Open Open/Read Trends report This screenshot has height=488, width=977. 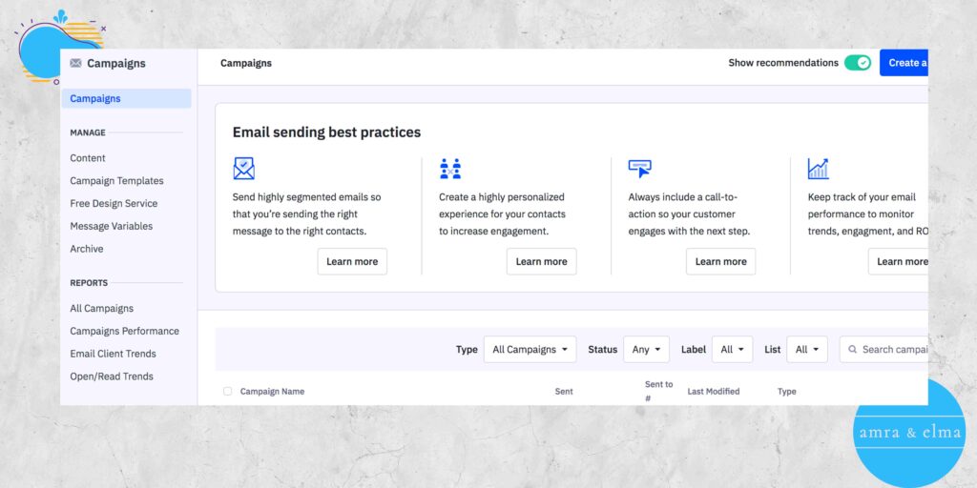click(112, 376)
